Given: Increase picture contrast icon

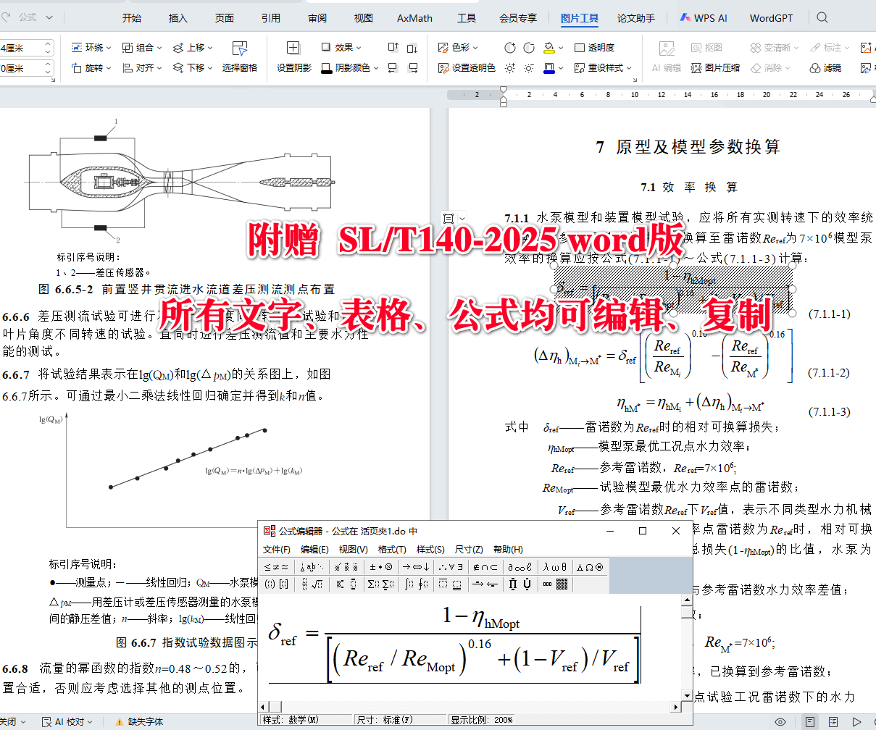Looking at the screenshot, I should coord(510,48).
